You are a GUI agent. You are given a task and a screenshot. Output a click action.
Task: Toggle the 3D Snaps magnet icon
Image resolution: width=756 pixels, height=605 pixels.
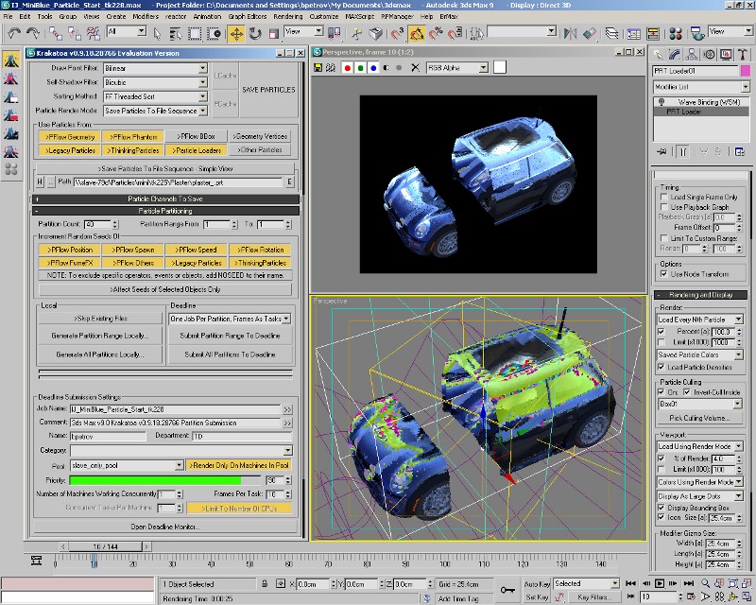click(397, 33)
